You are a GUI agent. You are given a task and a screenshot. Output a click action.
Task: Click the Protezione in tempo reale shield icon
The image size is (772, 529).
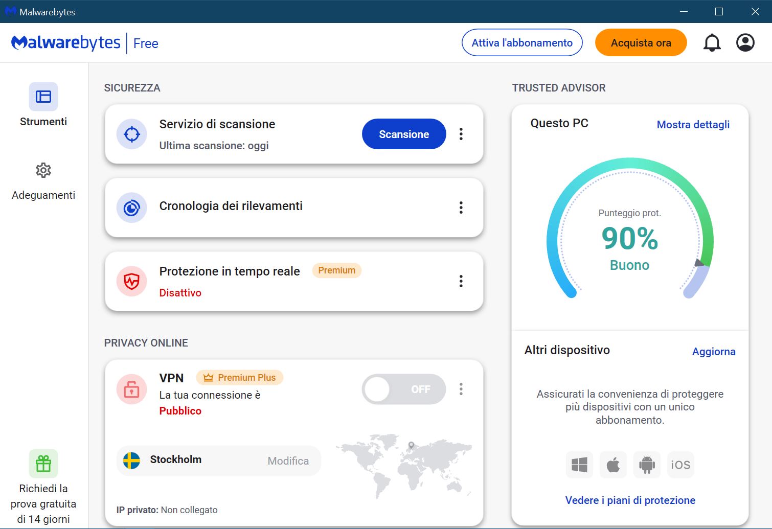click(x=132, y=281)
